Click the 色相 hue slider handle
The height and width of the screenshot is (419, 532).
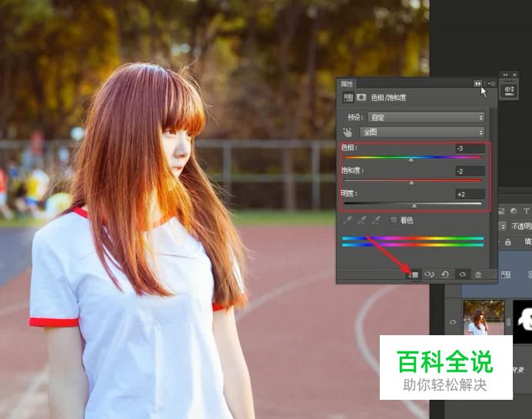pyautogui.click(x=411, y=160)
